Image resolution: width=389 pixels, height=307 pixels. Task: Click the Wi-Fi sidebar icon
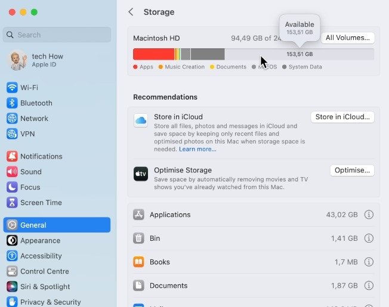[x=12, y=88]
